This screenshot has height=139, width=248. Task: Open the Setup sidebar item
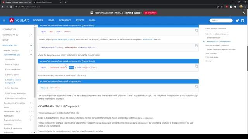click(5, 40)
